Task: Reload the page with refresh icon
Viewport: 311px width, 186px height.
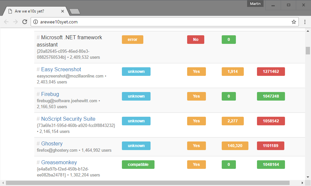Action: [x=25, y=22]
